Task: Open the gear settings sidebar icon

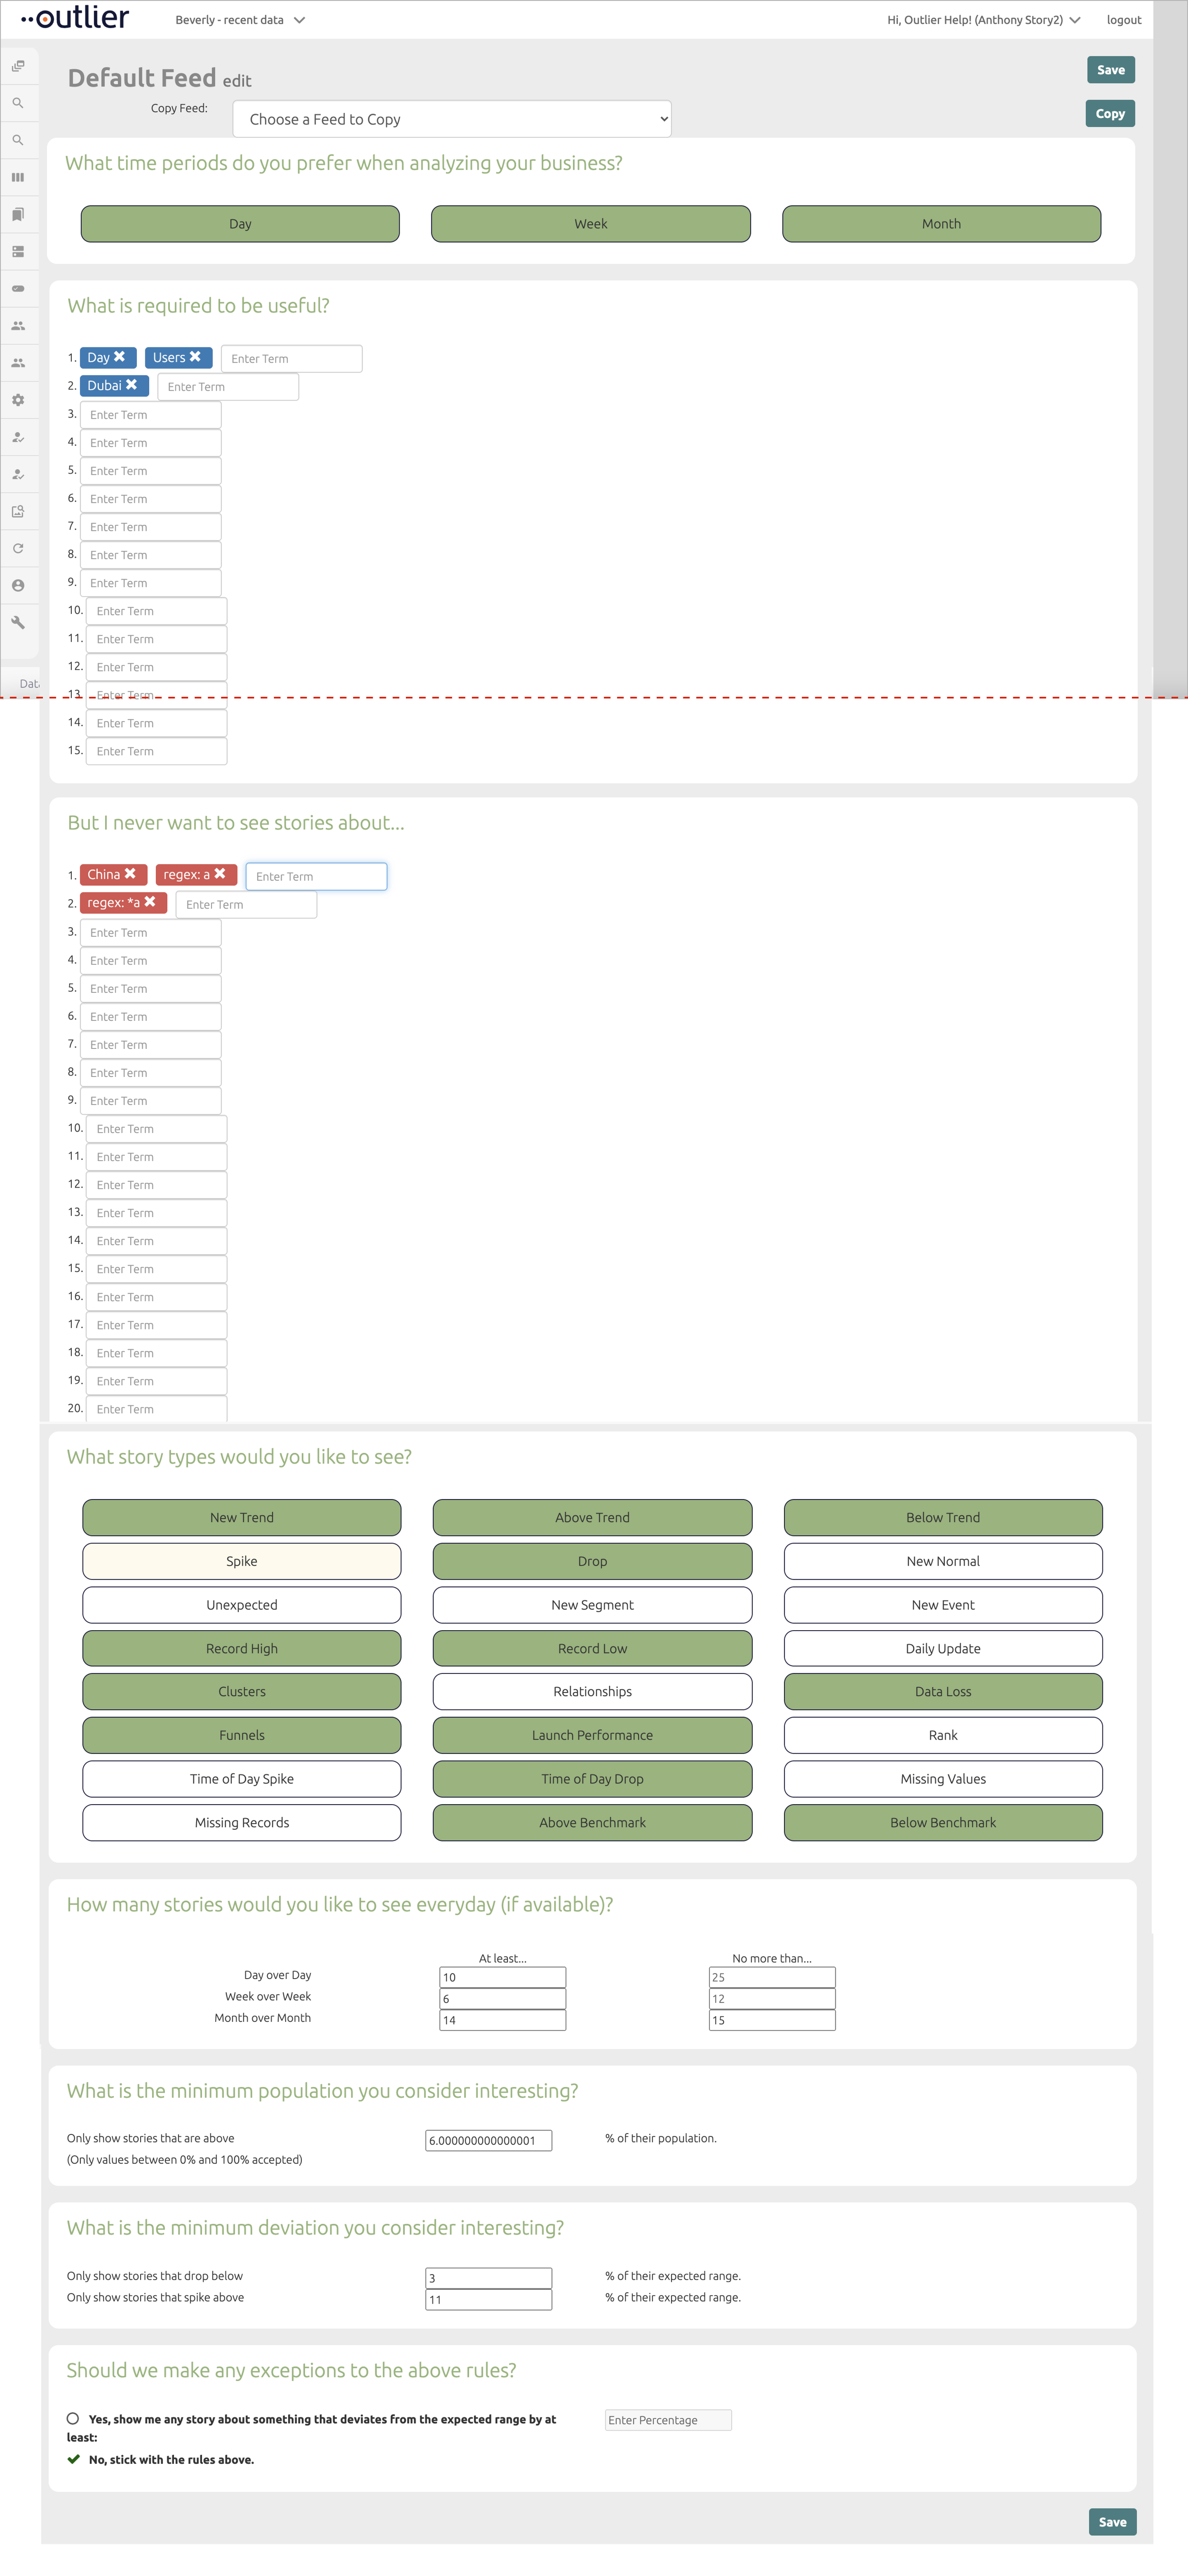Action: (x=18, y=400)
